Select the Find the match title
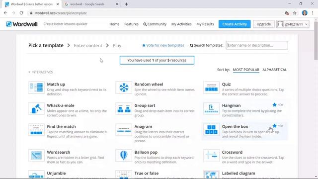The width and height of the screenshot is (318, 179). [x=61, y=126]
